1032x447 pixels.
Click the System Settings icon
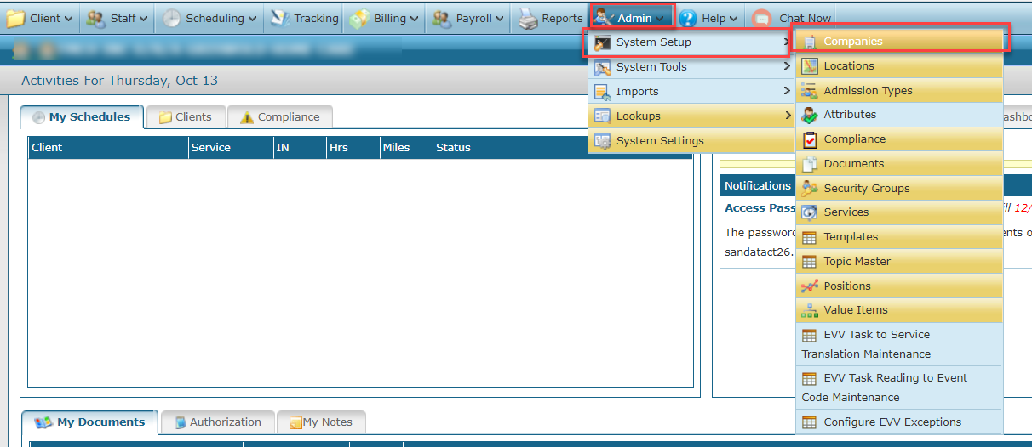click(x=602, y=141)
